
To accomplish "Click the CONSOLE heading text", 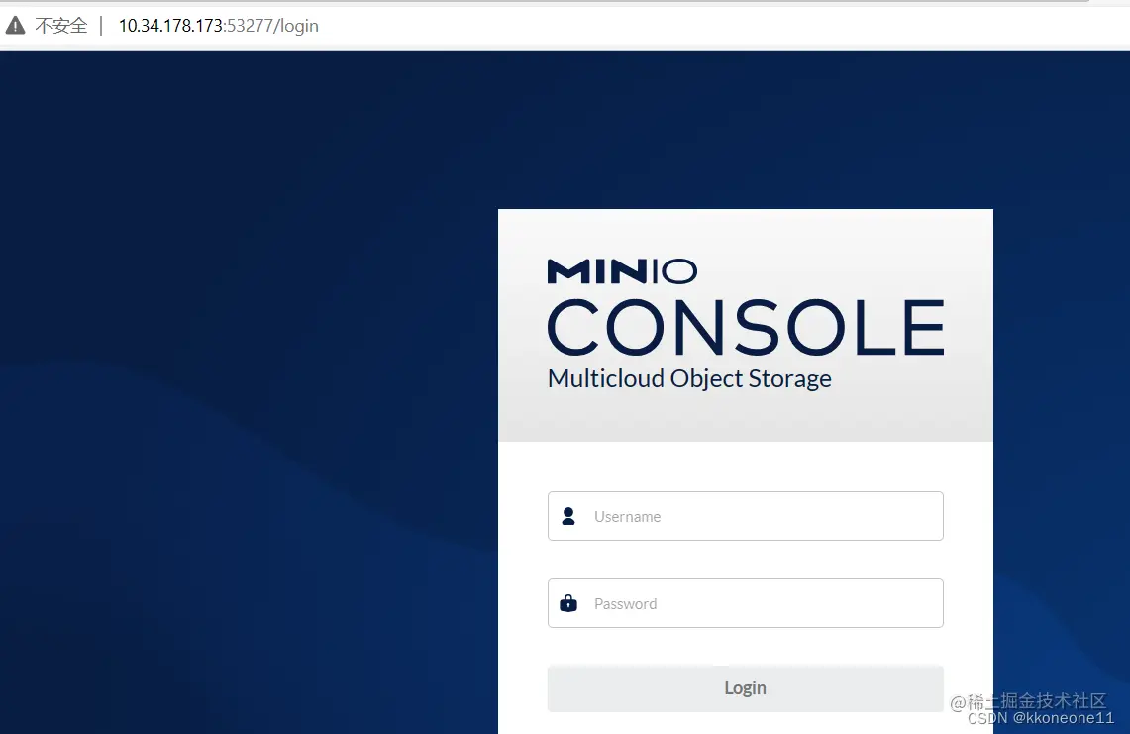I will point(746,327).
